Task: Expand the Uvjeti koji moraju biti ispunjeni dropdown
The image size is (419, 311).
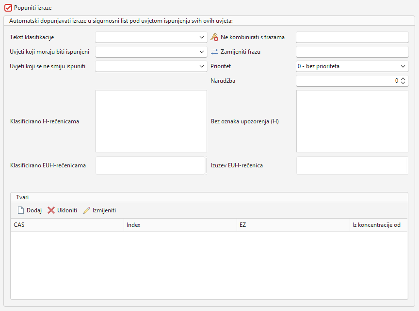Action: point(151,52)
